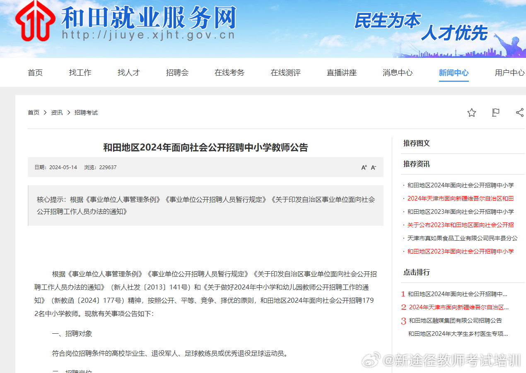The width and height of the screenshot is (526, 373).
Task: Click 资讯 in the breadcrumb
Action: click(57, 112)
